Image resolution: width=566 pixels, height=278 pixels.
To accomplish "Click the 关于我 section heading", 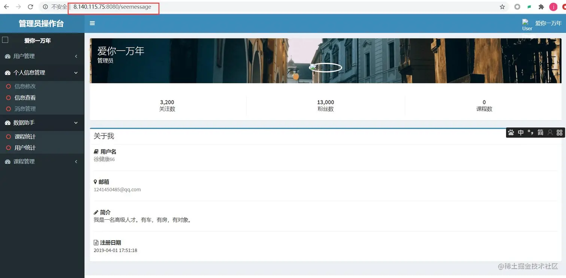I will pyautogui.click(x=104, y=136).
